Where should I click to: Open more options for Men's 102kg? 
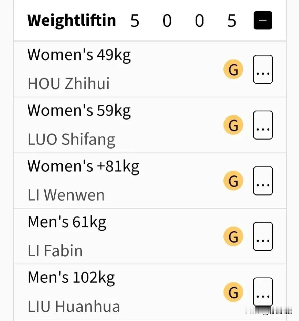click(x=263, y=292)
